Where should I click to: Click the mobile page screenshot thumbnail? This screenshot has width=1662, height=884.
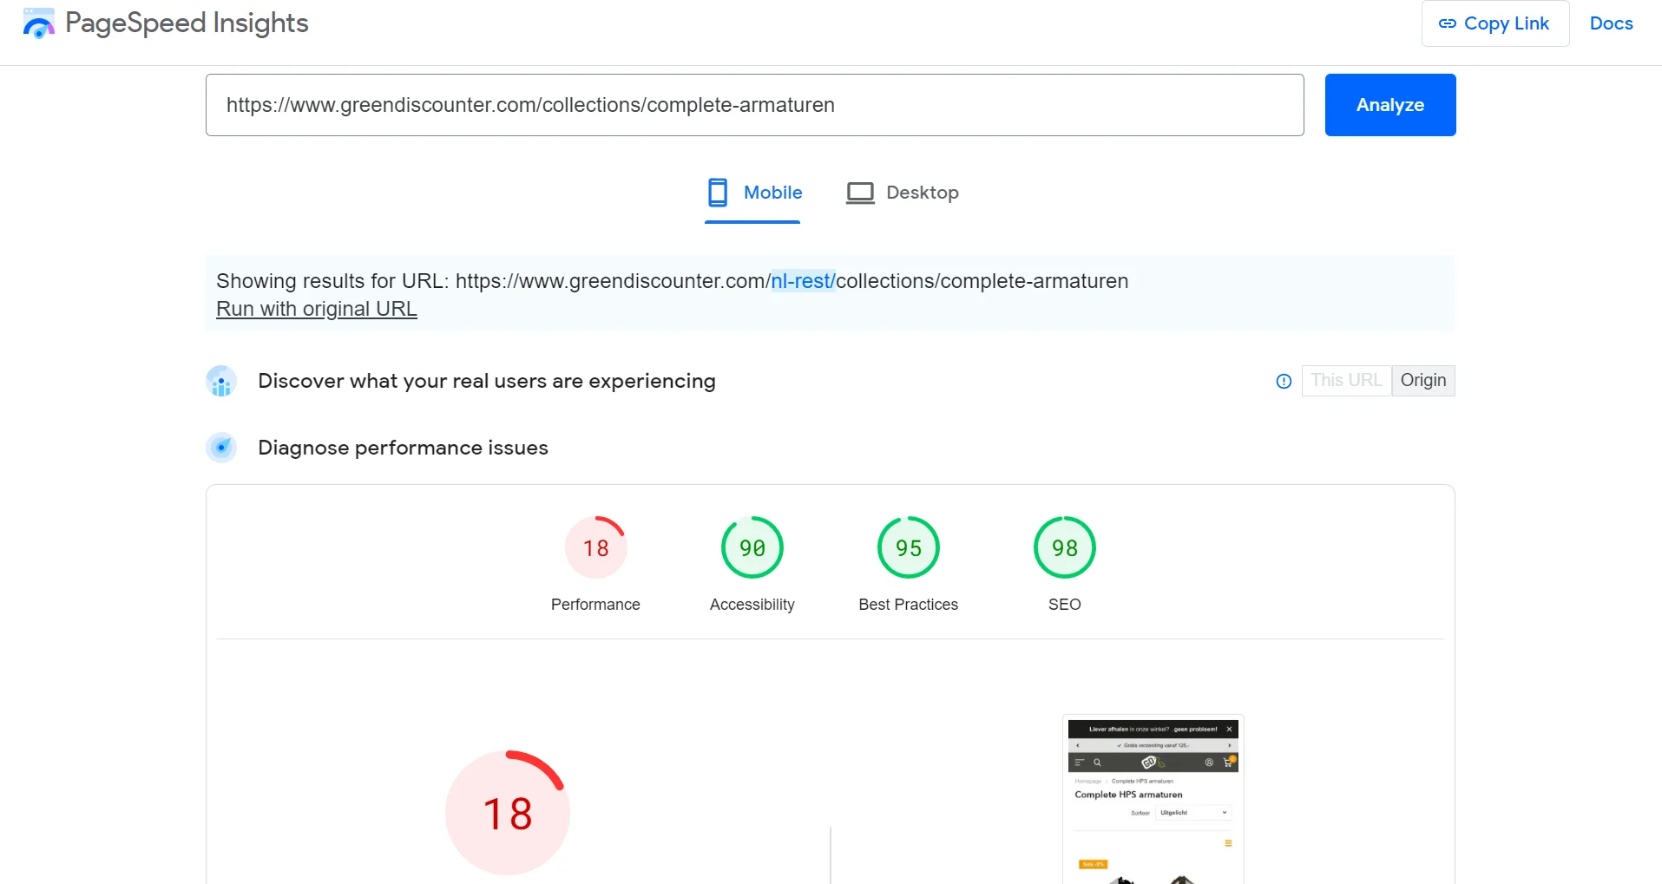coord(1153,800)
